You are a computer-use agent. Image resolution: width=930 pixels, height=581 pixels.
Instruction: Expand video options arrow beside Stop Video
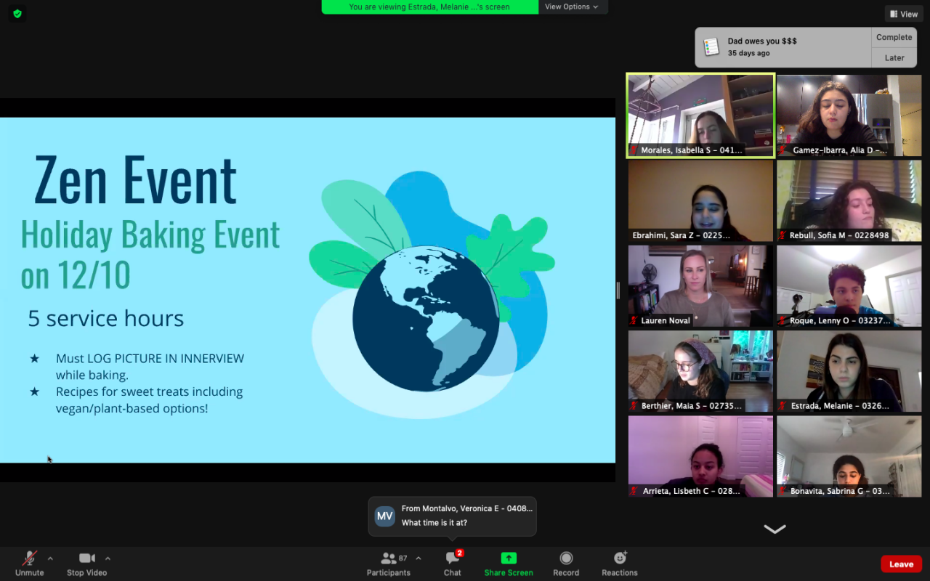[x=108, y=558]
